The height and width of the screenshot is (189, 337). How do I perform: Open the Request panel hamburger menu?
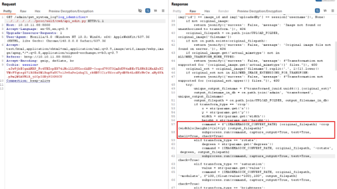tap(163, 11)
